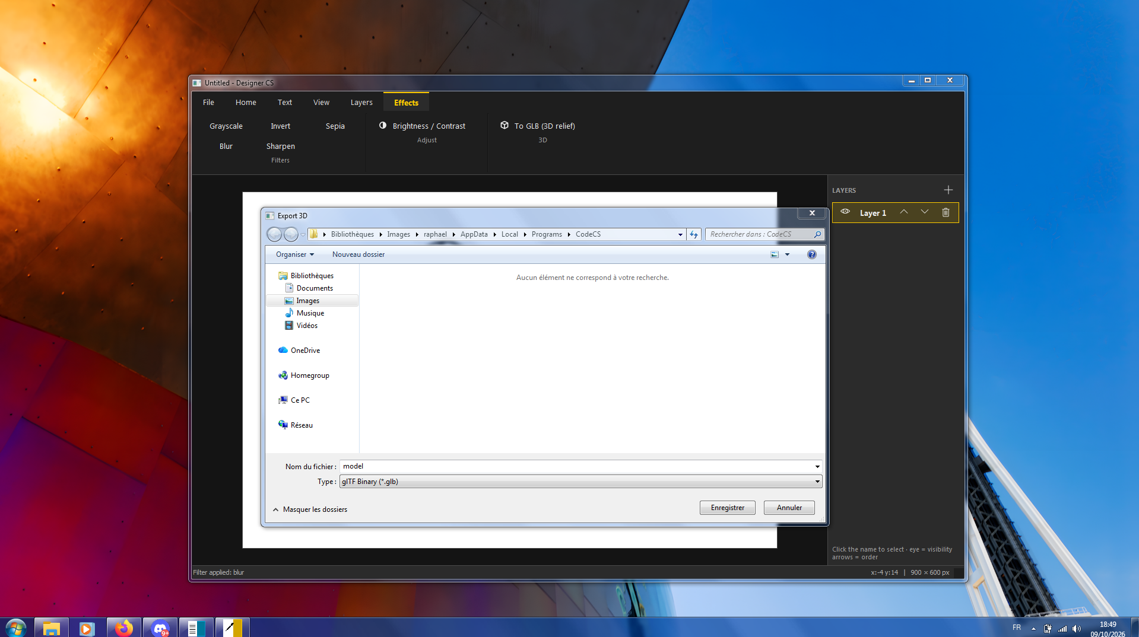Screen dimensions: 1139x637
Task: Open the view options dropdown arrow
Action: [x=787, y=254]
